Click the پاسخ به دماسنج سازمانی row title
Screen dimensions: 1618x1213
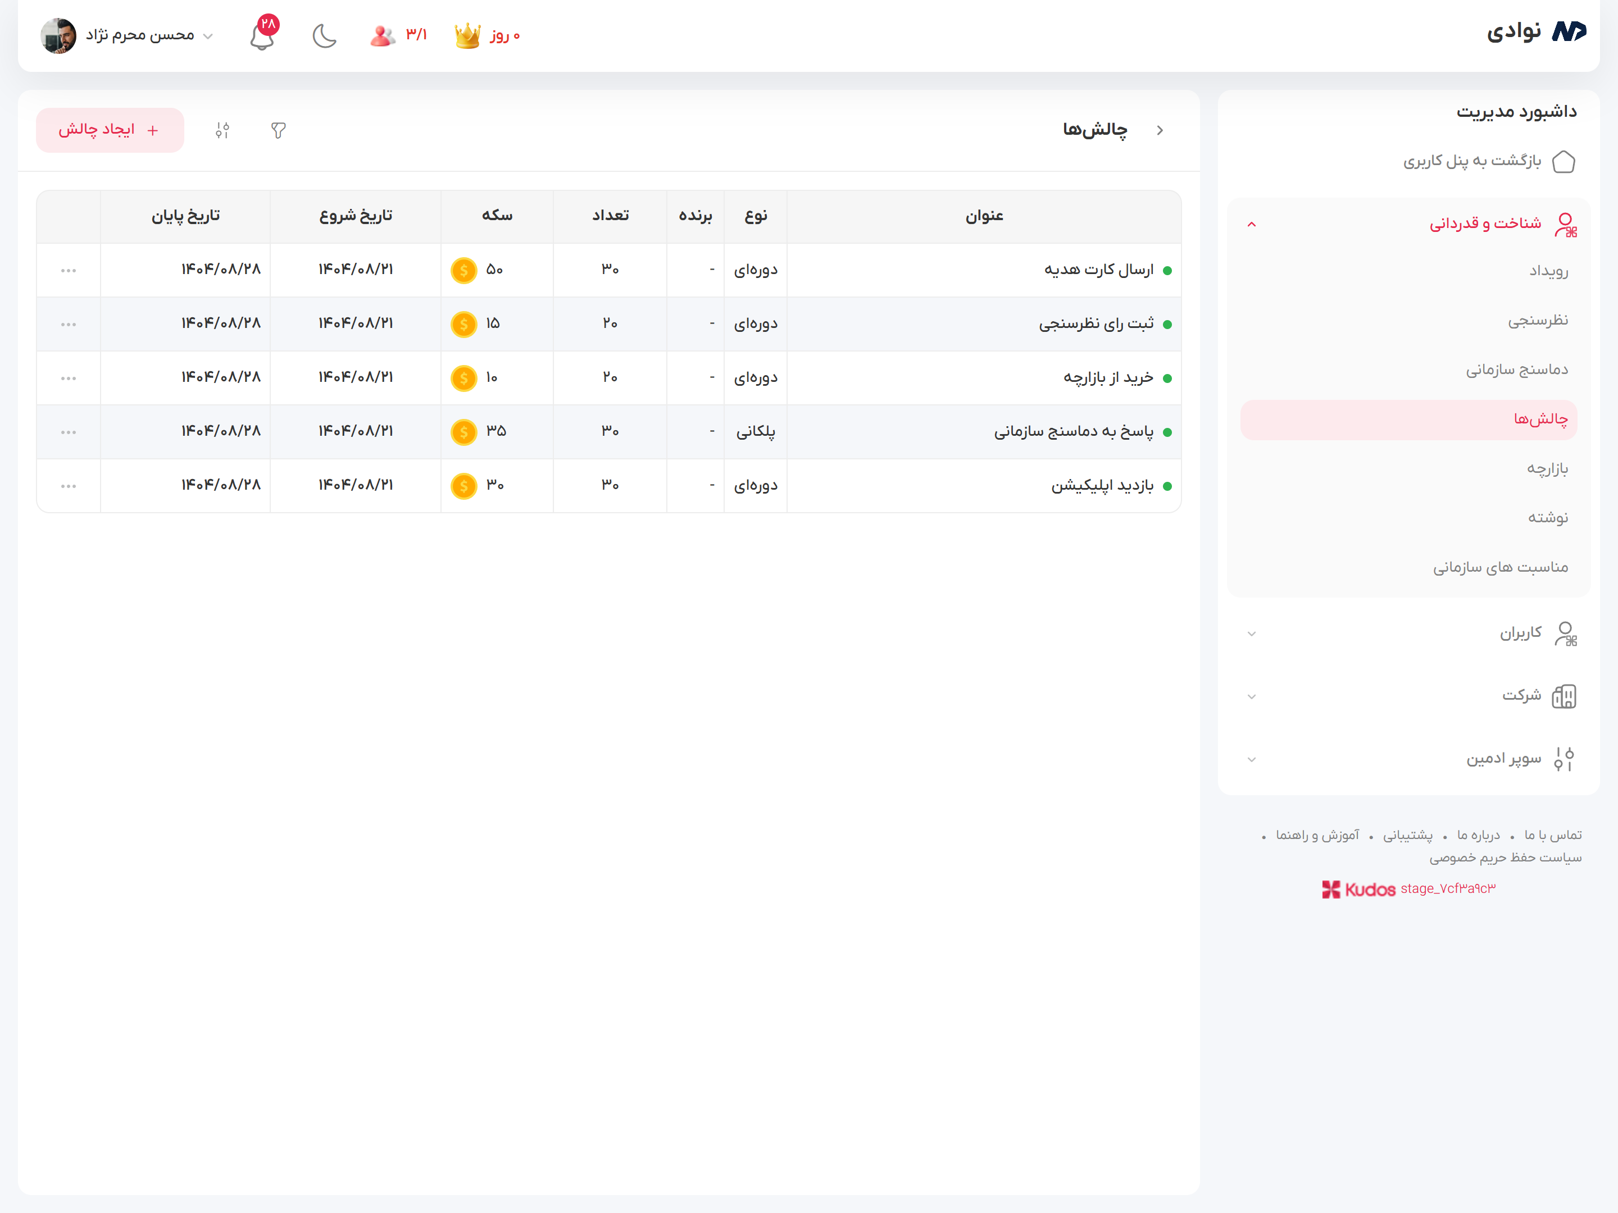[x=1073, y=432]
